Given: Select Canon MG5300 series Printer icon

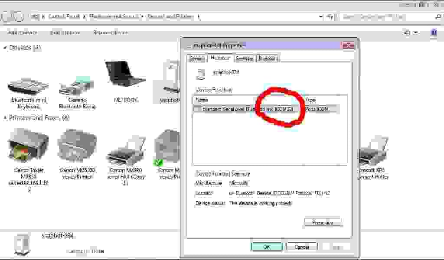Looking at the screenshot, I should click(x=77, y=154).
